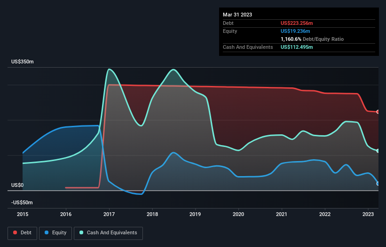Click the Debt label in tooltip
The height and width of the screenshot is (247, 386).
click(228, 23)
